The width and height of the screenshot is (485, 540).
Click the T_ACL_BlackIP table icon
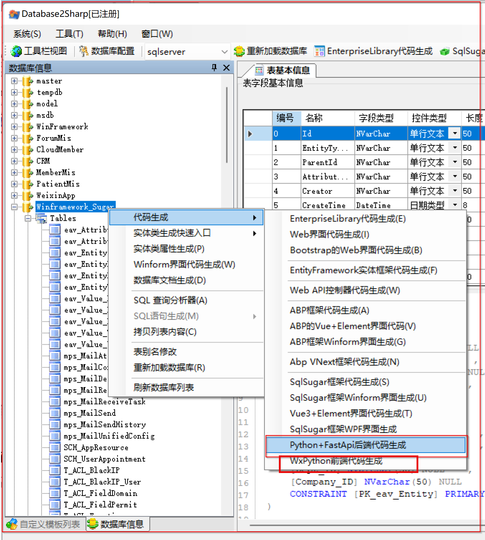(x=55, y=470)
